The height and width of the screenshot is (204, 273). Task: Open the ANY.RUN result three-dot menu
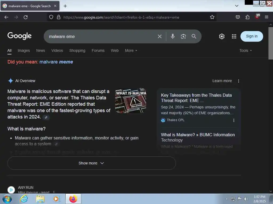click(54, 192)
